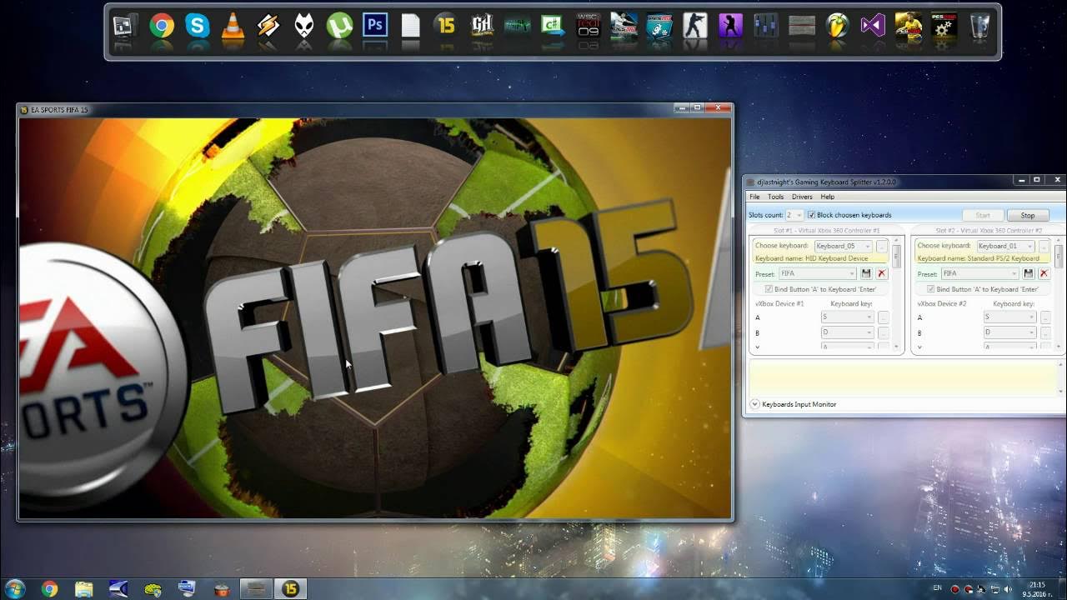The width and height of the screenshot is (1067, 600).
Task: Open Slot #2 Choose keyboard dropdown Keyboard_01
Action: 1004,247
